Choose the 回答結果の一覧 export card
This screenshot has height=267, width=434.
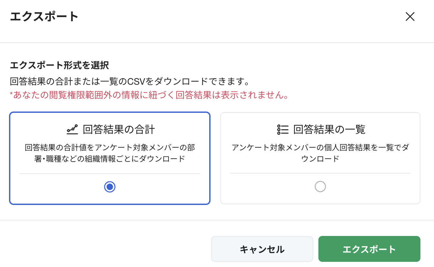coord(320,158)
